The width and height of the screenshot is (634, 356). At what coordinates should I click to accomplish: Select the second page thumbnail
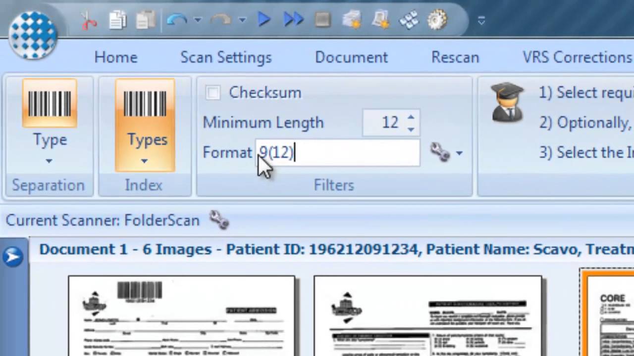click(x=428, y=316)
